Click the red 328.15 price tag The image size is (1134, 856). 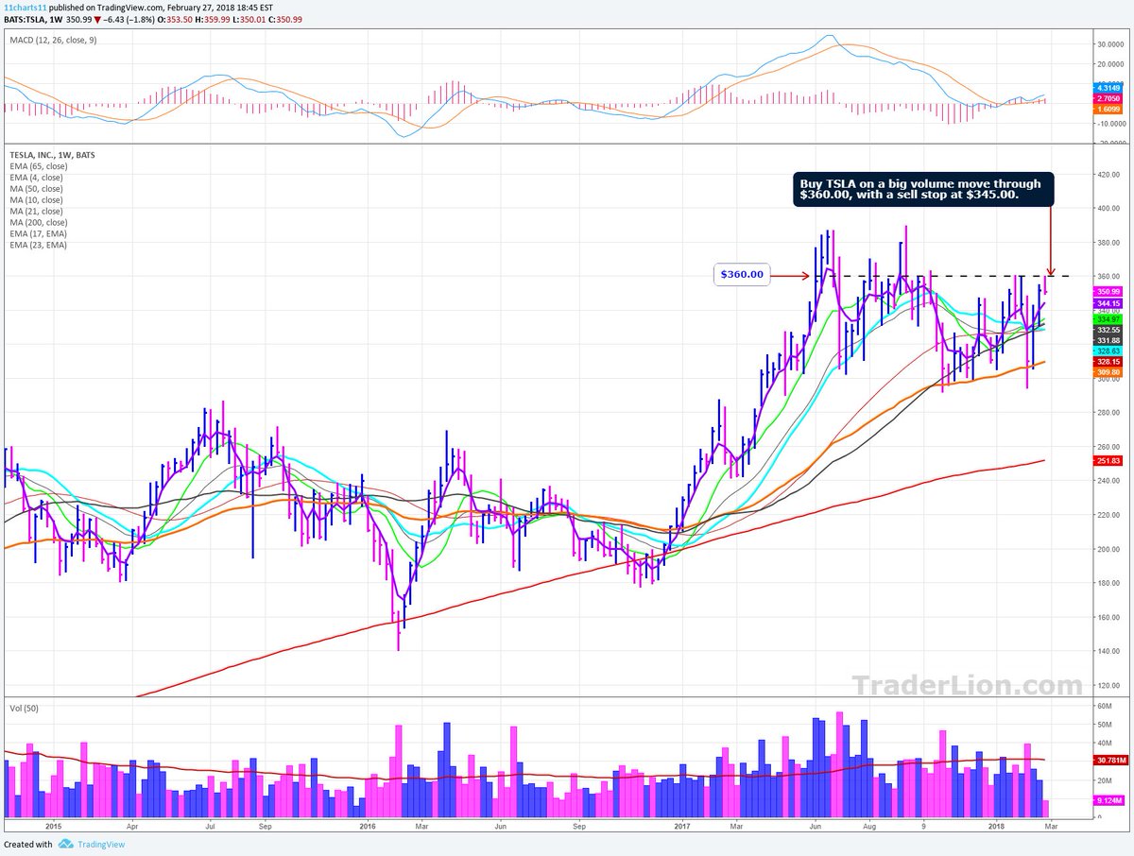(1108, 361)
